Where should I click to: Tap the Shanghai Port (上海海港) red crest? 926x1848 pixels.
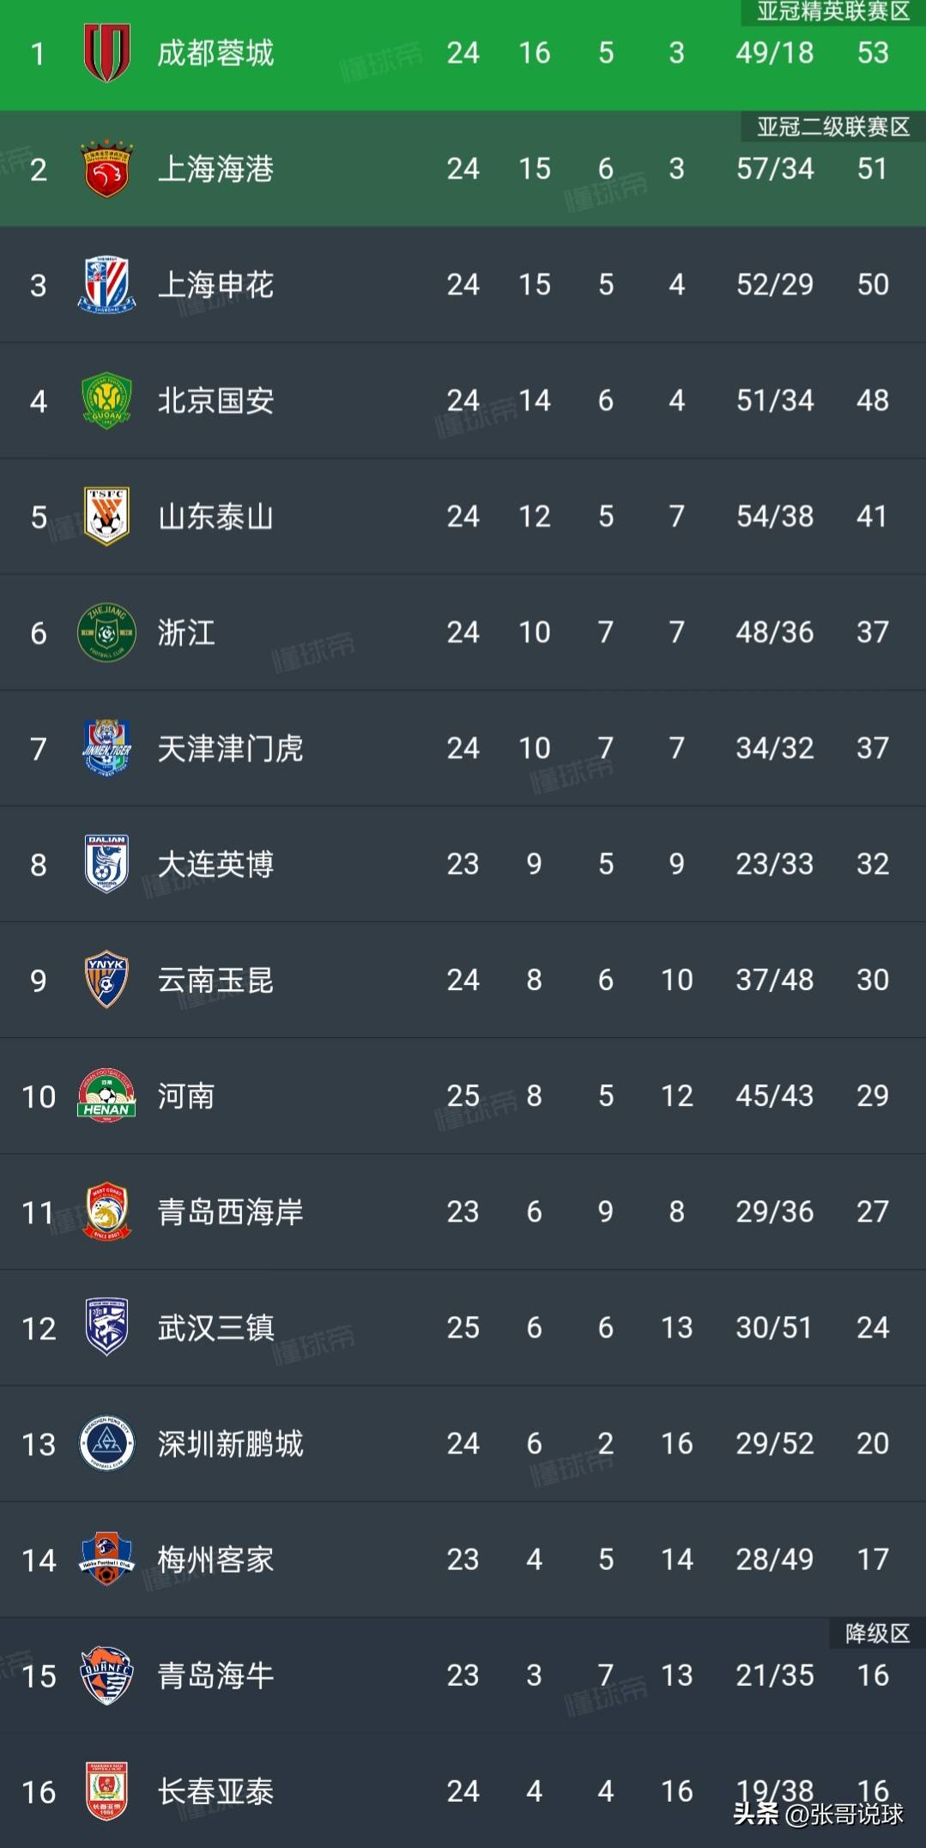pyautogui.click(x=106, y=169)
